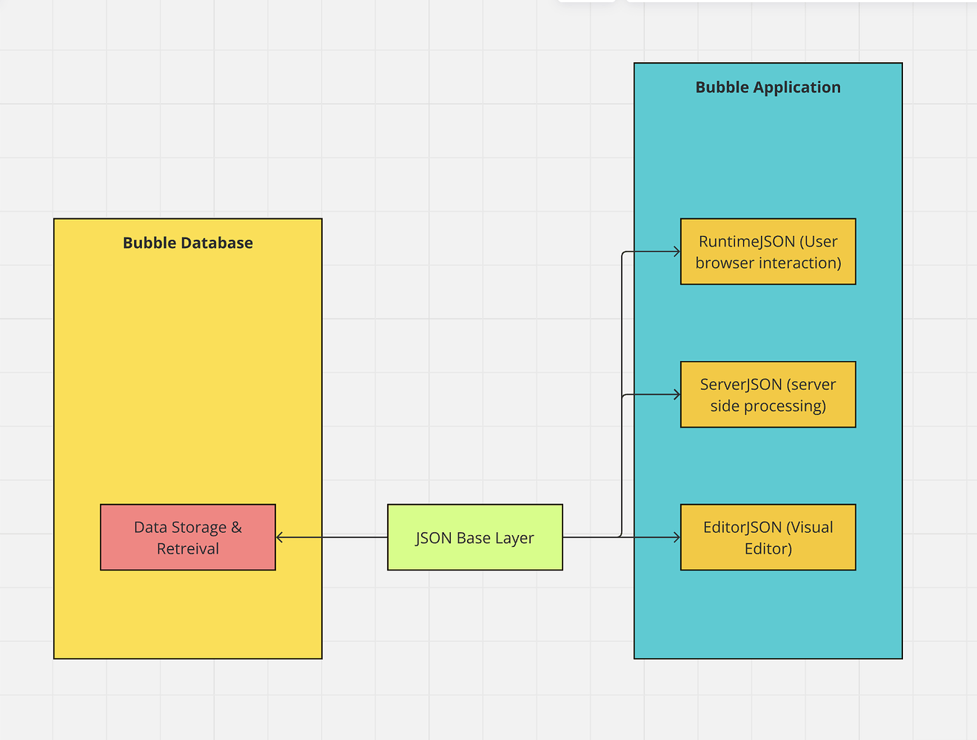Screen dimensions: 977x740
Task: Click the Bubble Application heading
Action: click(768, 87)
